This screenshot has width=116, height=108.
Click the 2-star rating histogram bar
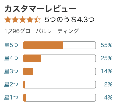point(60,85)
